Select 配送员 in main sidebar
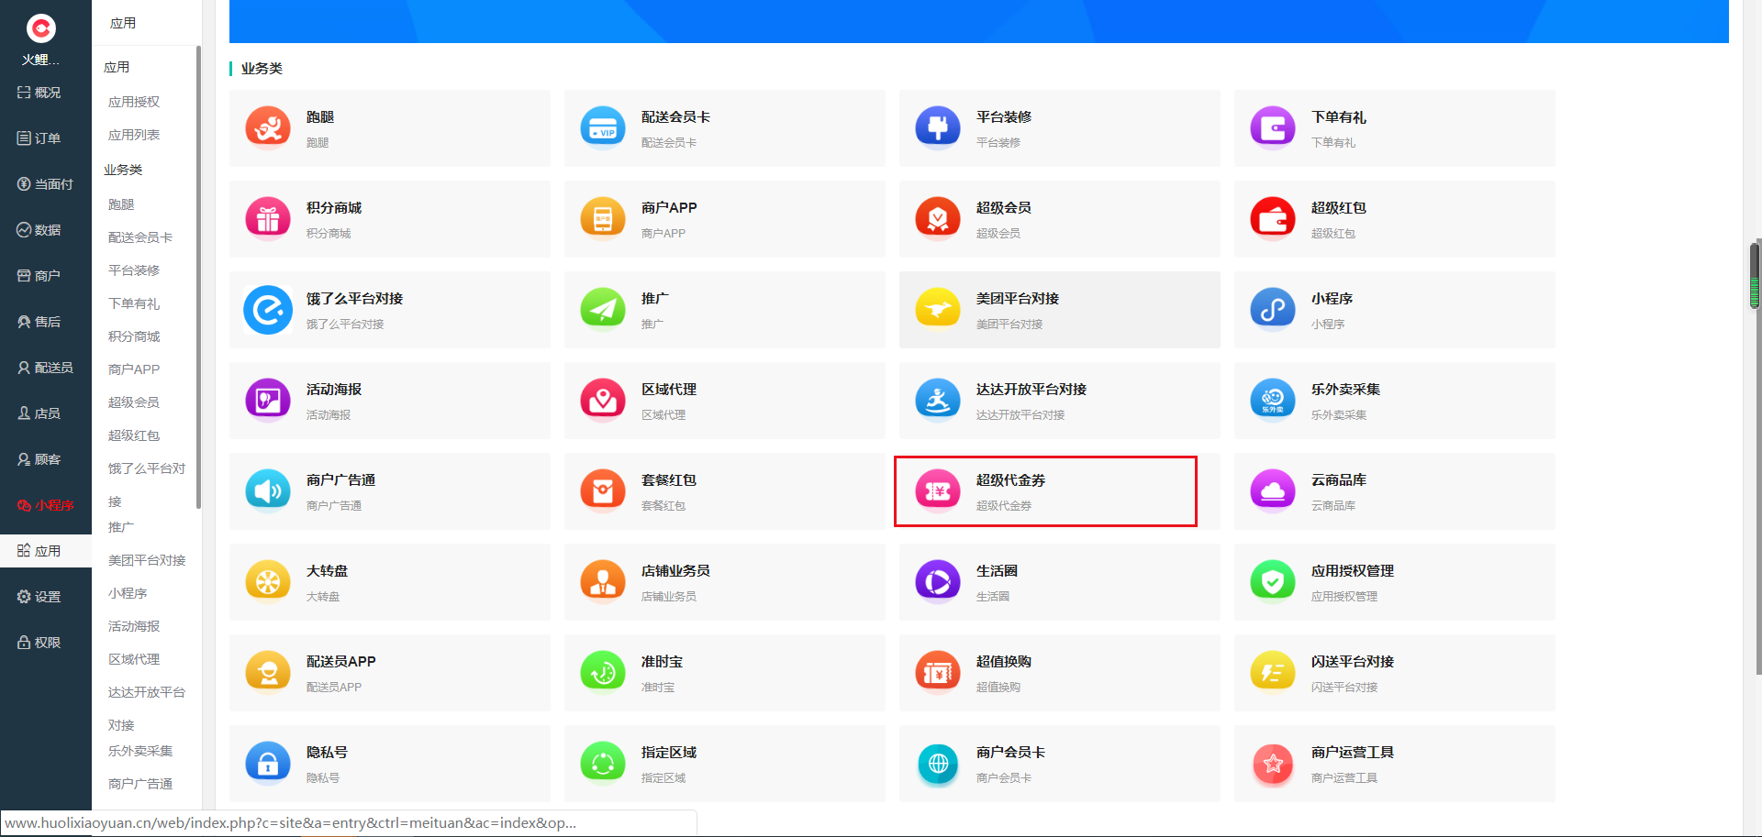The height and width of the screenshot is (837, 1762). click(x=45, y=368)
